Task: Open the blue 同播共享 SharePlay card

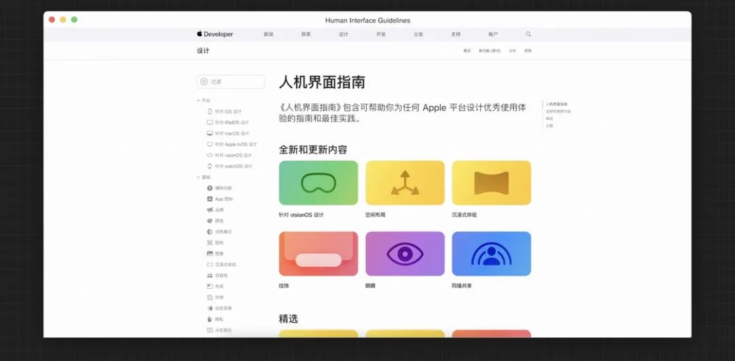Action: (491, 253)
